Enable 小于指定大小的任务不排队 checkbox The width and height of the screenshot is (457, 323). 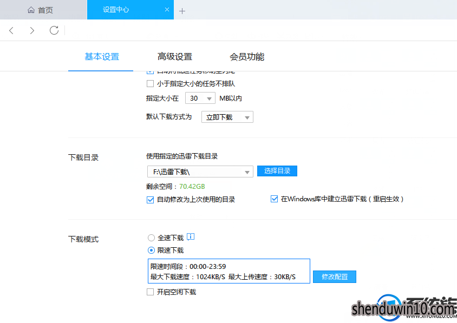click(150, 84)
